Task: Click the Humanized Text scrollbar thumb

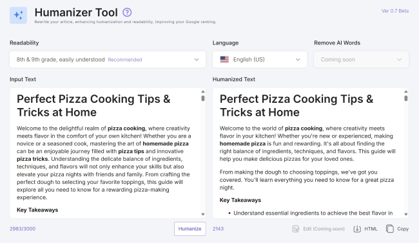Action: point(406,98)
